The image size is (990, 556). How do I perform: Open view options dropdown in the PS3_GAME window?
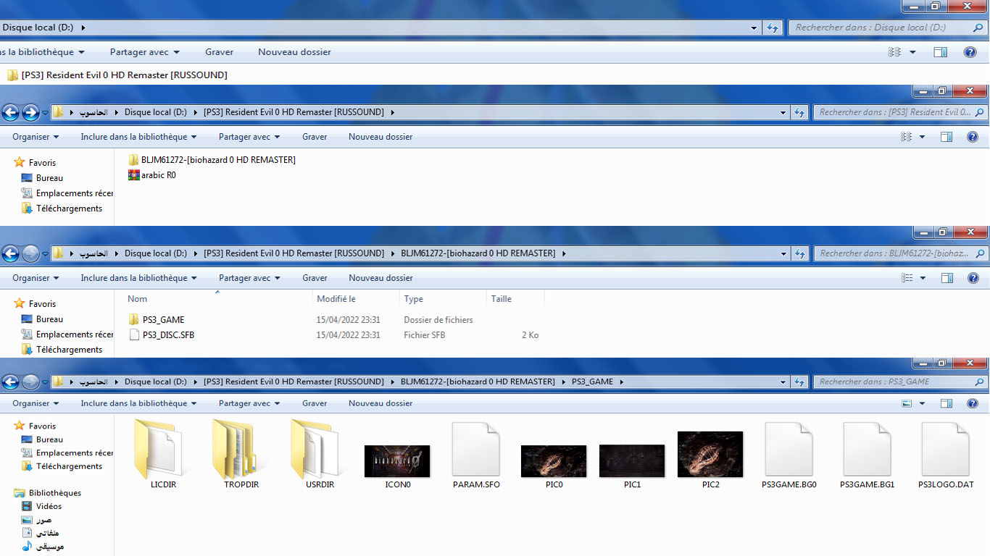coord(922,403)
